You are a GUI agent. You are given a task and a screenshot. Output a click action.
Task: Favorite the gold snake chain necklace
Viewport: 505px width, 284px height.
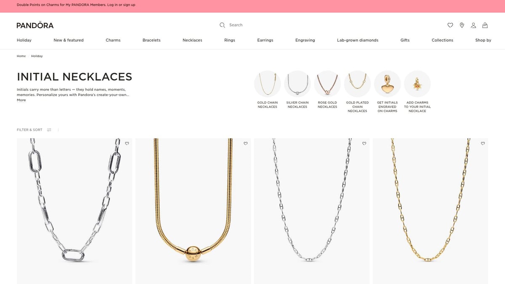click(x=246, y=143)
